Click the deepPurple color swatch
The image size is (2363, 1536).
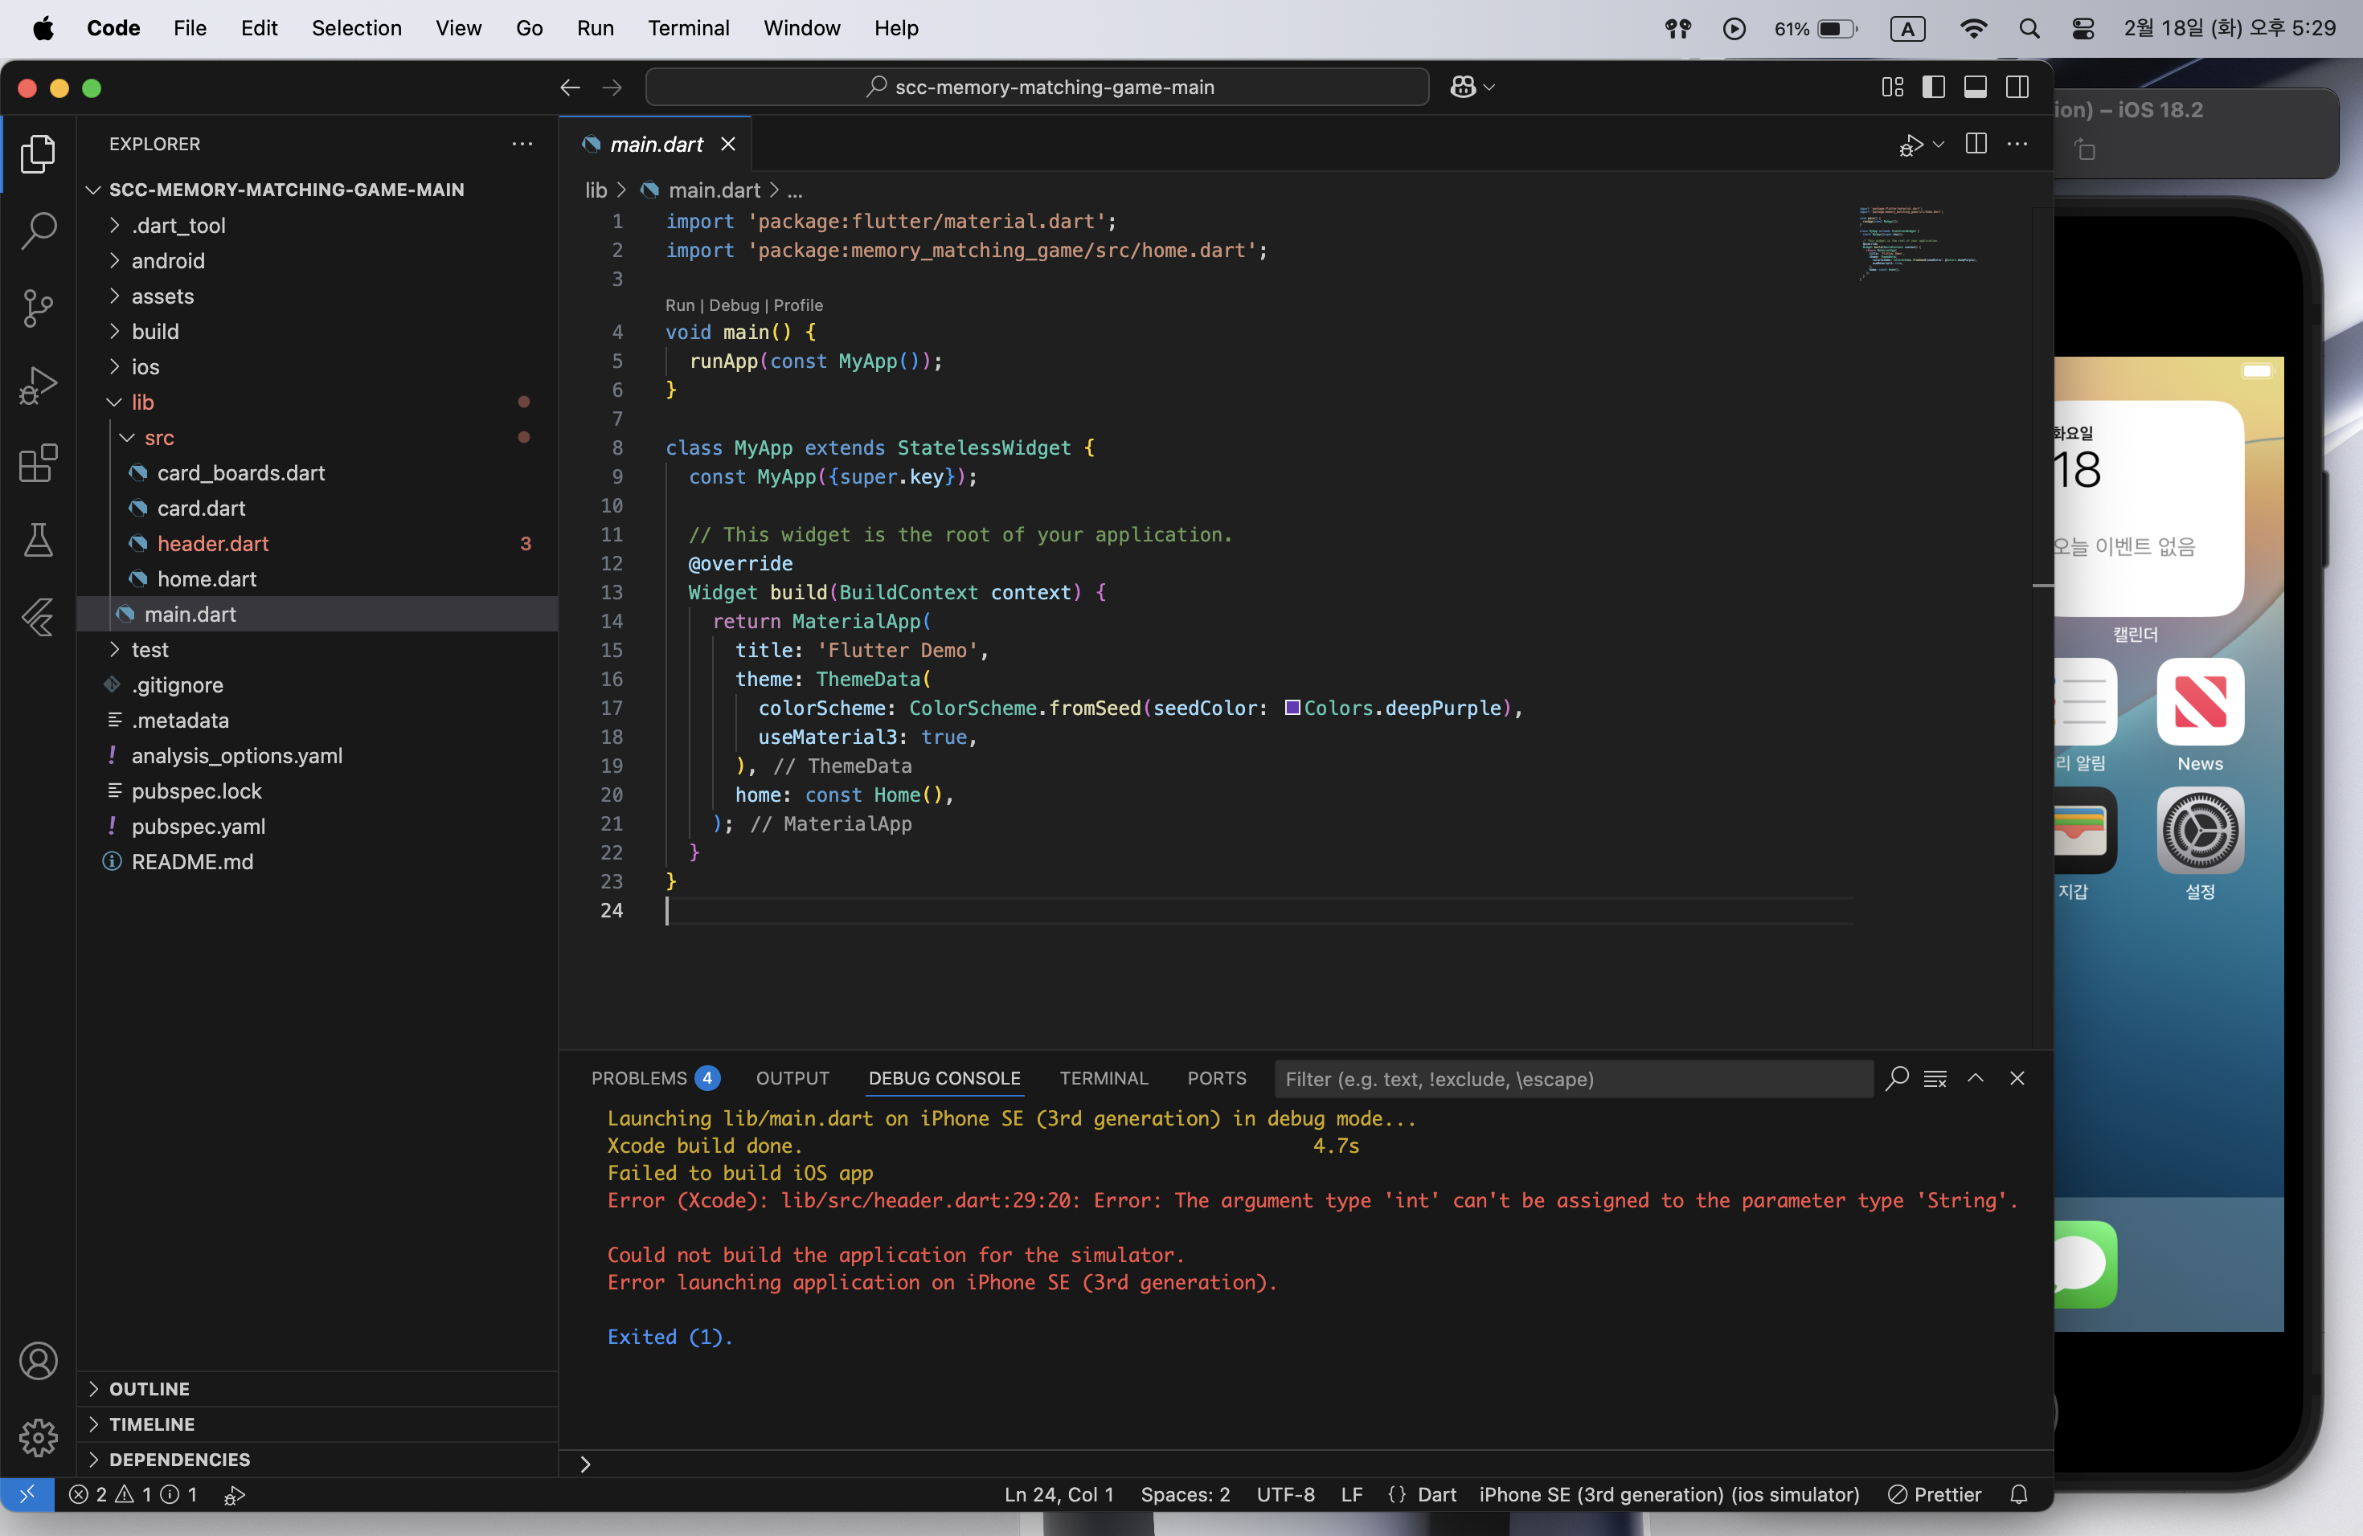[x=1292, y=708]
